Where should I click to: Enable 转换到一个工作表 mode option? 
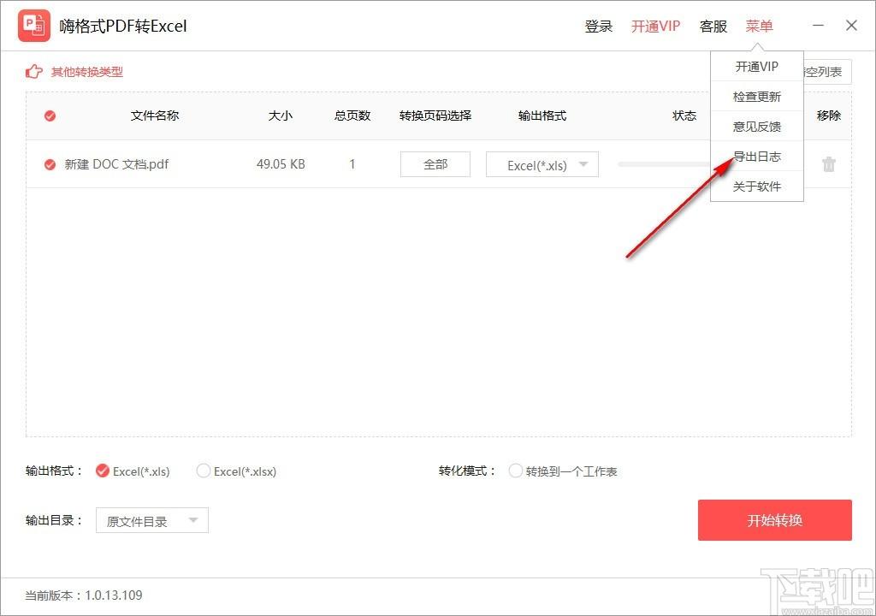pyautogui.click(x=515, y=471)
